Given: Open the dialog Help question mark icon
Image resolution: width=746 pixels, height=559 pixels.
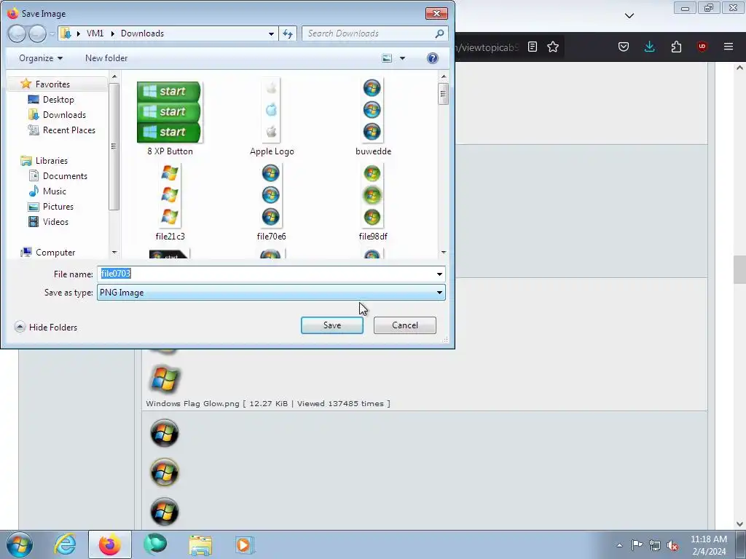Looking at the screenshot, I should tap(433, 58).
